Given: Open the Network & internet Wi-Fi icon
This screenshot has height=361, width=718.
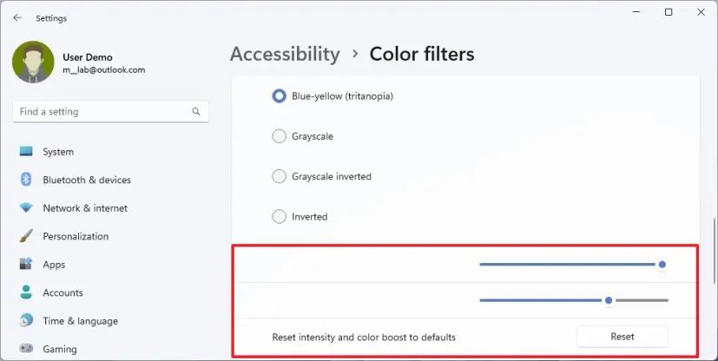Looking at the screenshot, I should 26,208.
